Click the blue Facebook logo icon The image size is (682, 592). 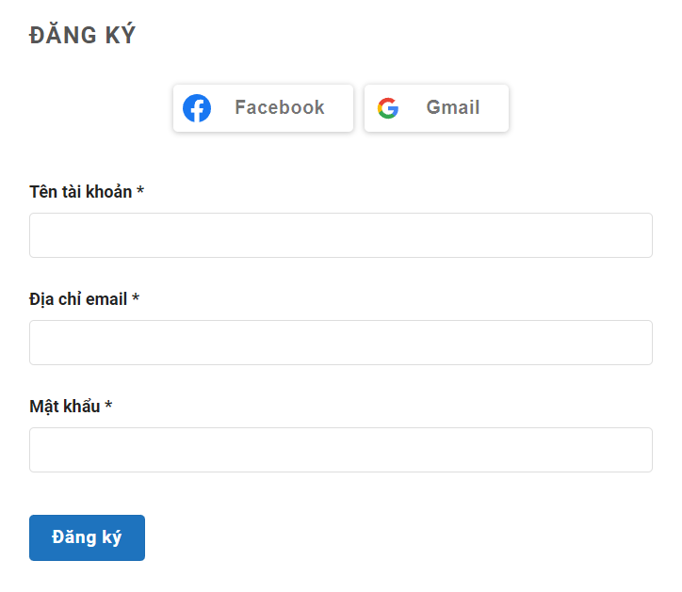[197, 108]
